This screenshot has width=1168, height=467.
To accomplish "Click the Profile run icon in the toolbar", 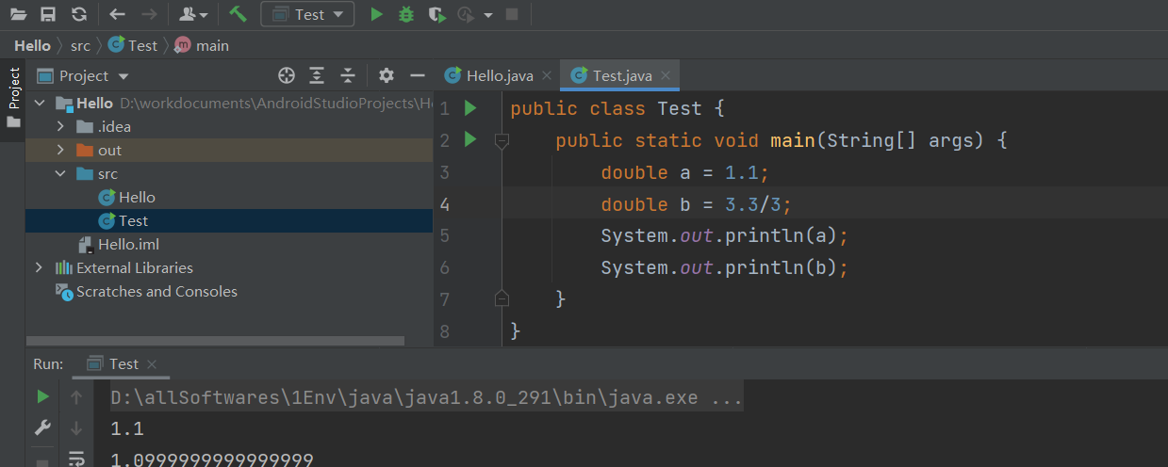I will coord(466,14).
